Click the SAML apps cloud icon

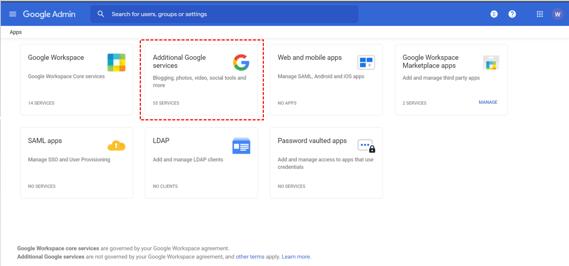116,146
